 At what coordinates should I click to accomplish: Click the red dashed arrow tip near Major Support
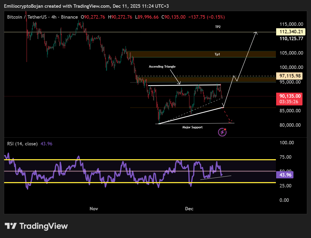[x=230, y=122]
